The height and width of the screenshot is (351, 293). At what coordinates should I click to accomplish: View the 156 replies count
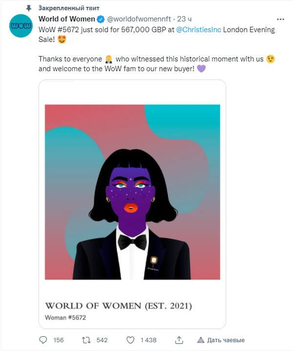coord(59,340)
